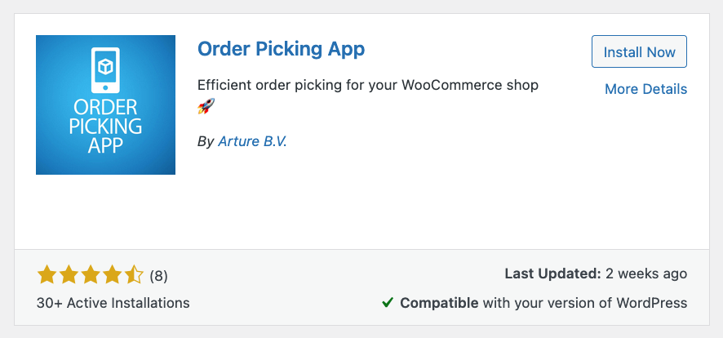Viewport: 723px width, 338px height.
Task: Click the green compatibility checkmark
Action: click(388, 303)
